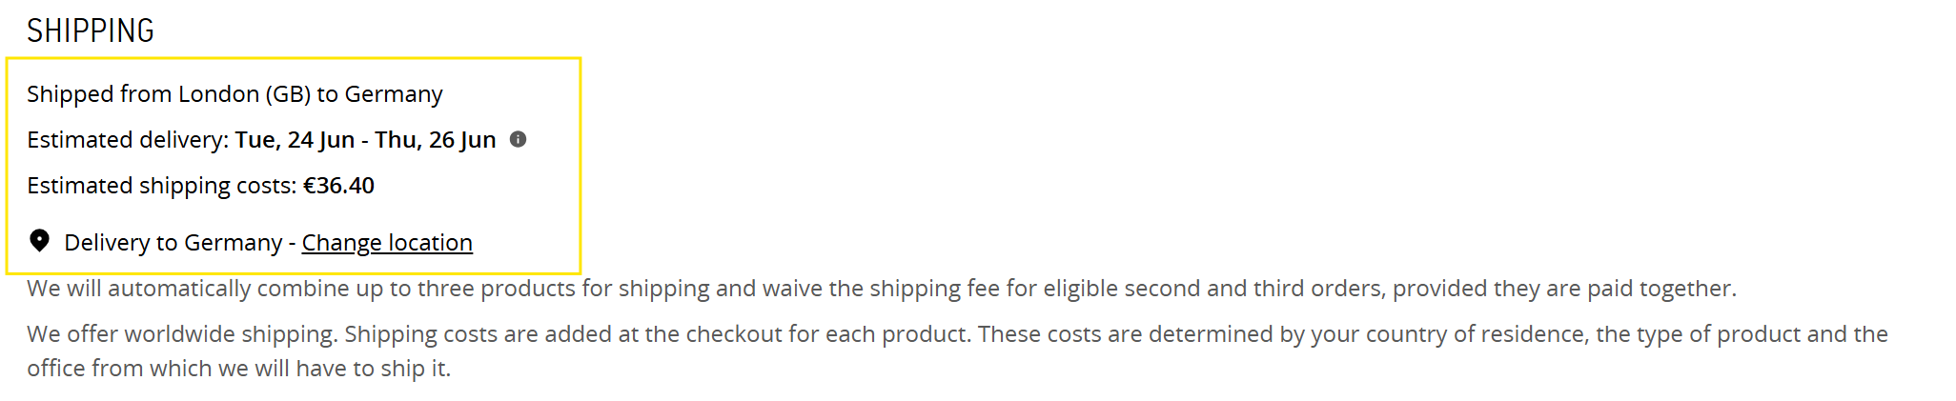
Task: Click the 'Estimated delivery:' label
Action: pos(128,140)
